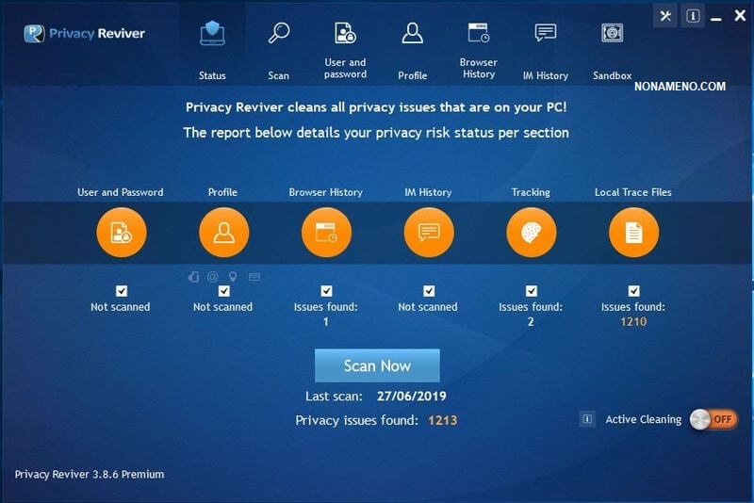Open the Sandbox safe icon
This screenshot has height=503, width=754.
coord(612,33)
